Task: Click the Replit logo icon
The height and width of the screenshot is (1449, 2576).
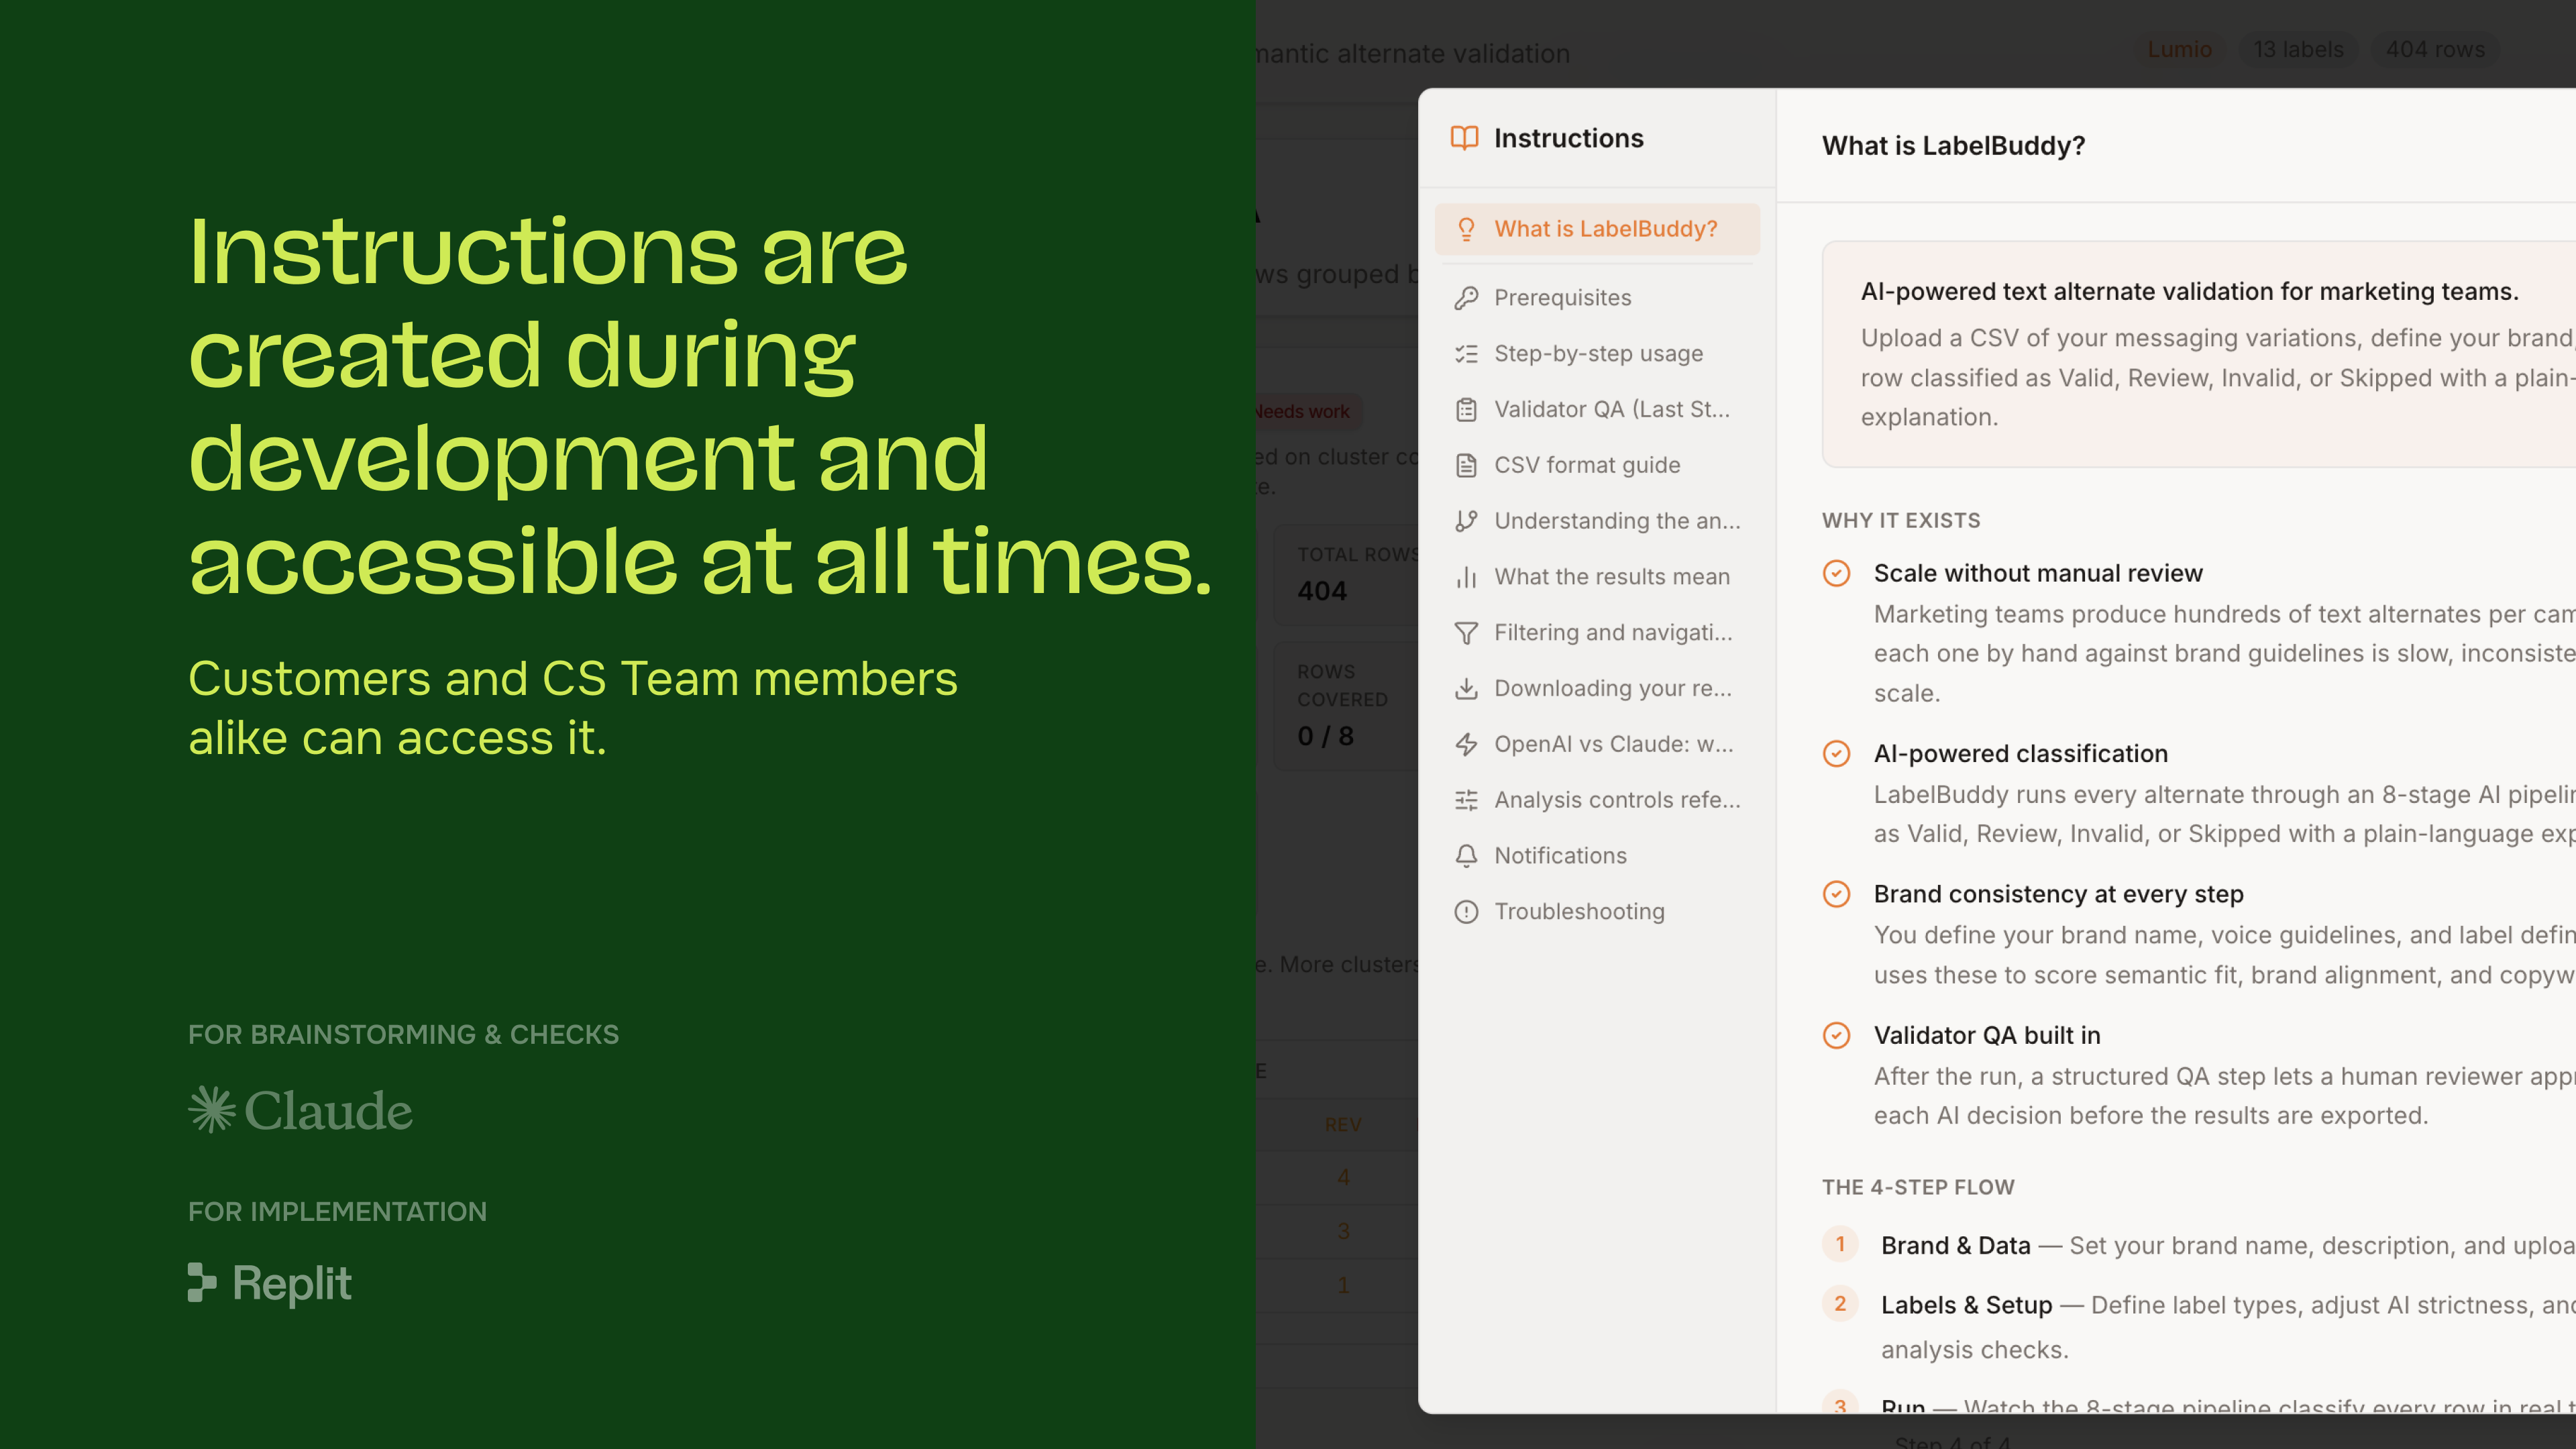Action: [x=202, y=1283]
